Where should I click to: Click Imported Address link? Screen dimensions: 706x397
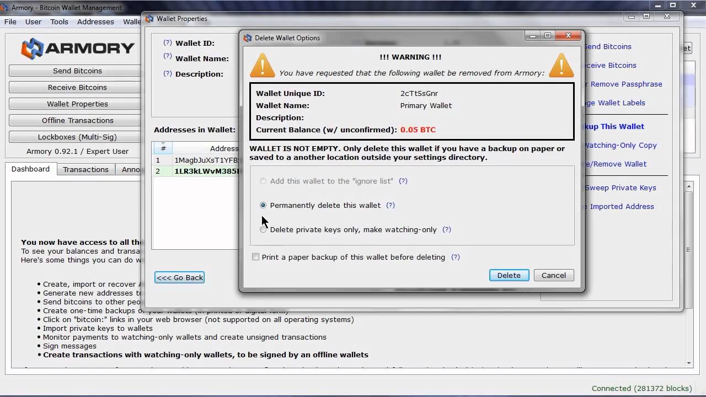click(619, 206)
